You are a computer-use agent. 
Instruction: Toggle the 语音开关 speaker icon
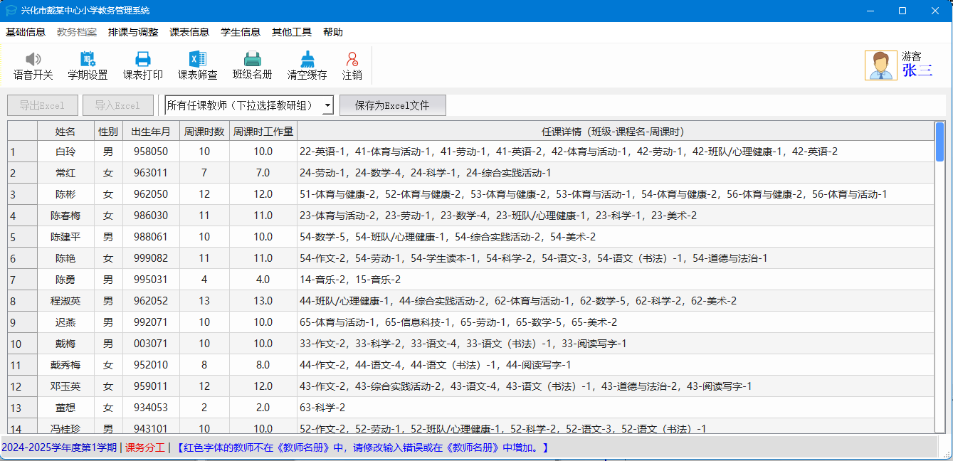(x=33, y=60)
